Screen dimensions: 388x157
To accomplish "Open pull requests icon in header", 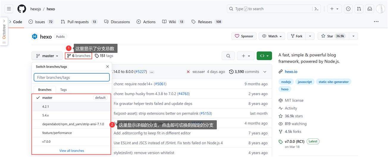I will point(359,9).
